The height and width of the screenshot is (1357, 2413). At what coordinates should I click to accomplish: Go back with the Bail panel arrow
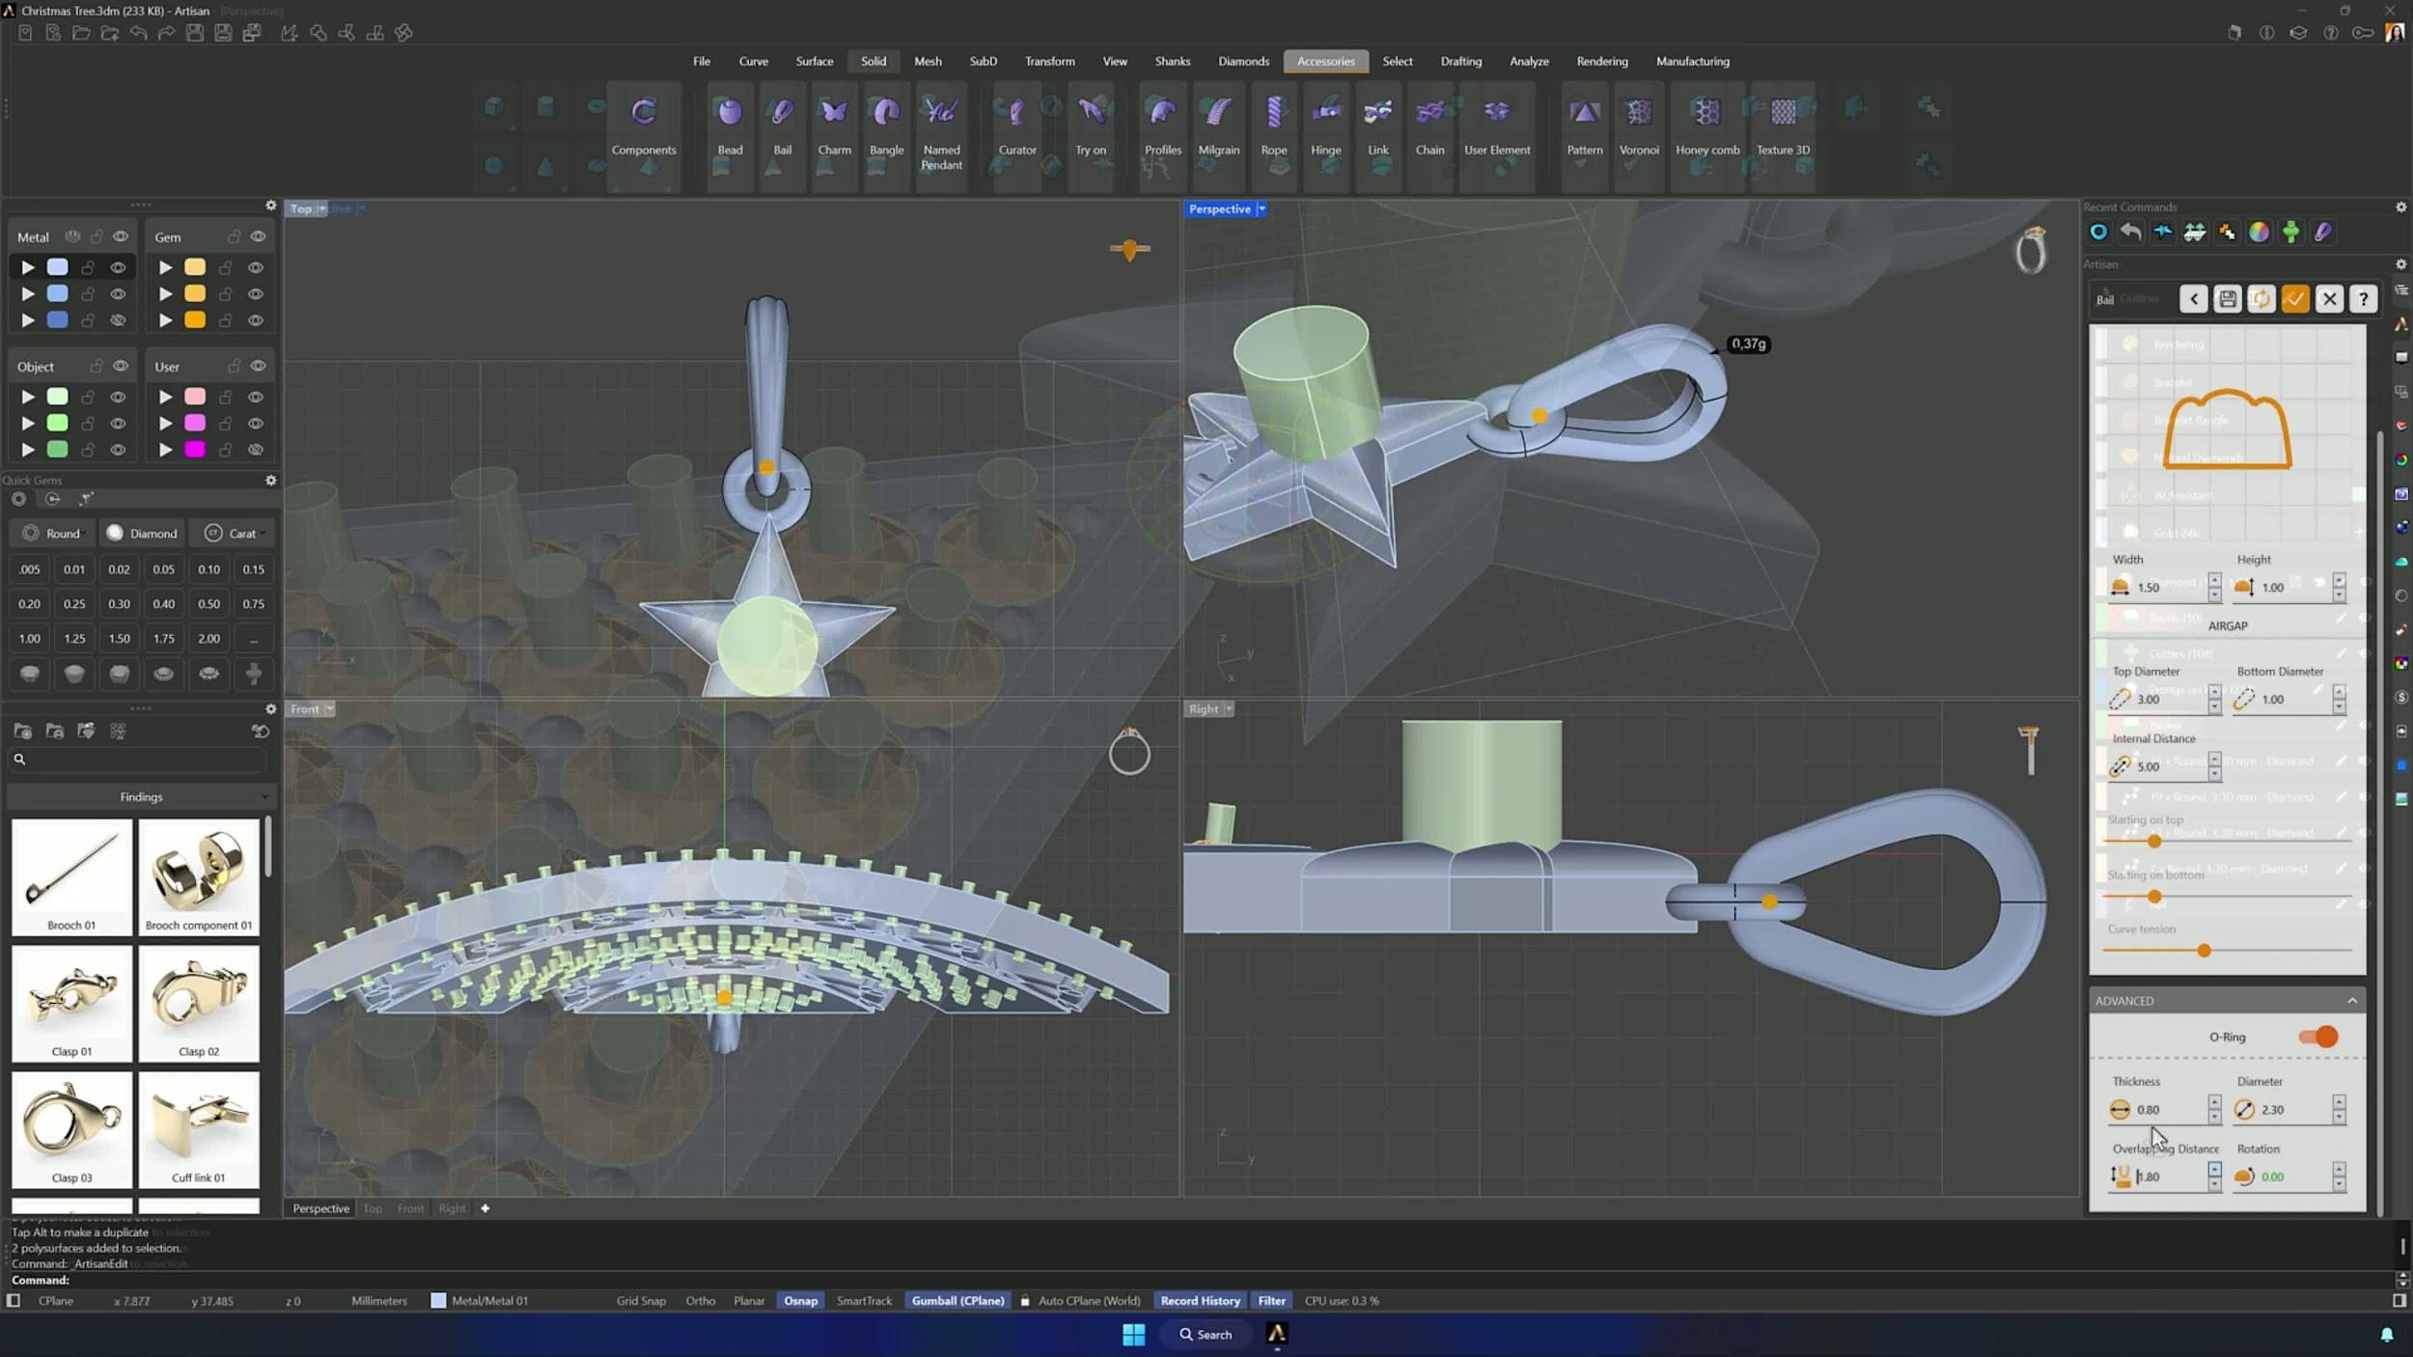pos(2194,299)
